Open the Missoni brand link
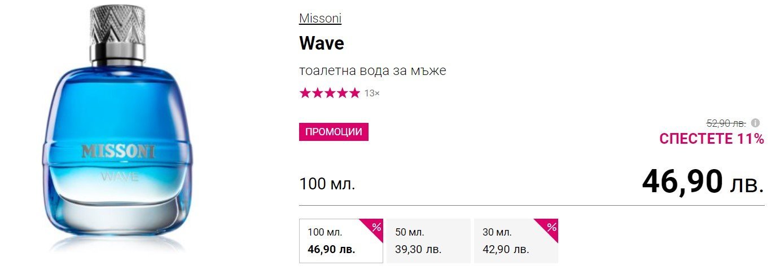This screenshot has width=776, height=279. (x=320, y=18)
